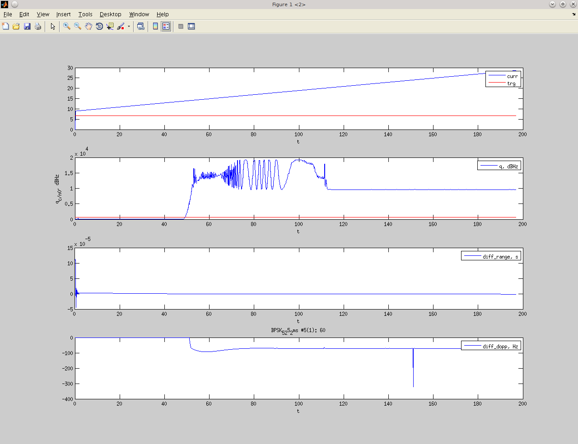Click the Link Plot toolbar button
Viewport: 578px width, 444px height.
[x=141, y=27]
